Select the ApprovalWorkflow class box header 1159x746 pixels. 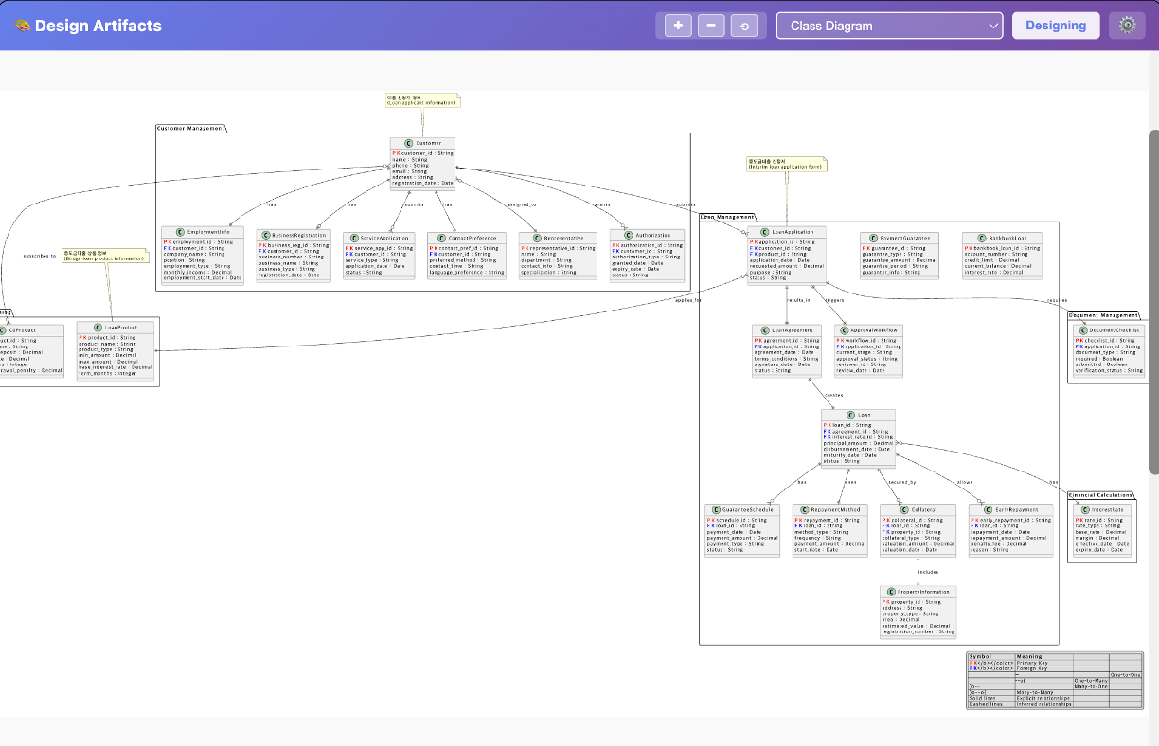coord(868,329)
